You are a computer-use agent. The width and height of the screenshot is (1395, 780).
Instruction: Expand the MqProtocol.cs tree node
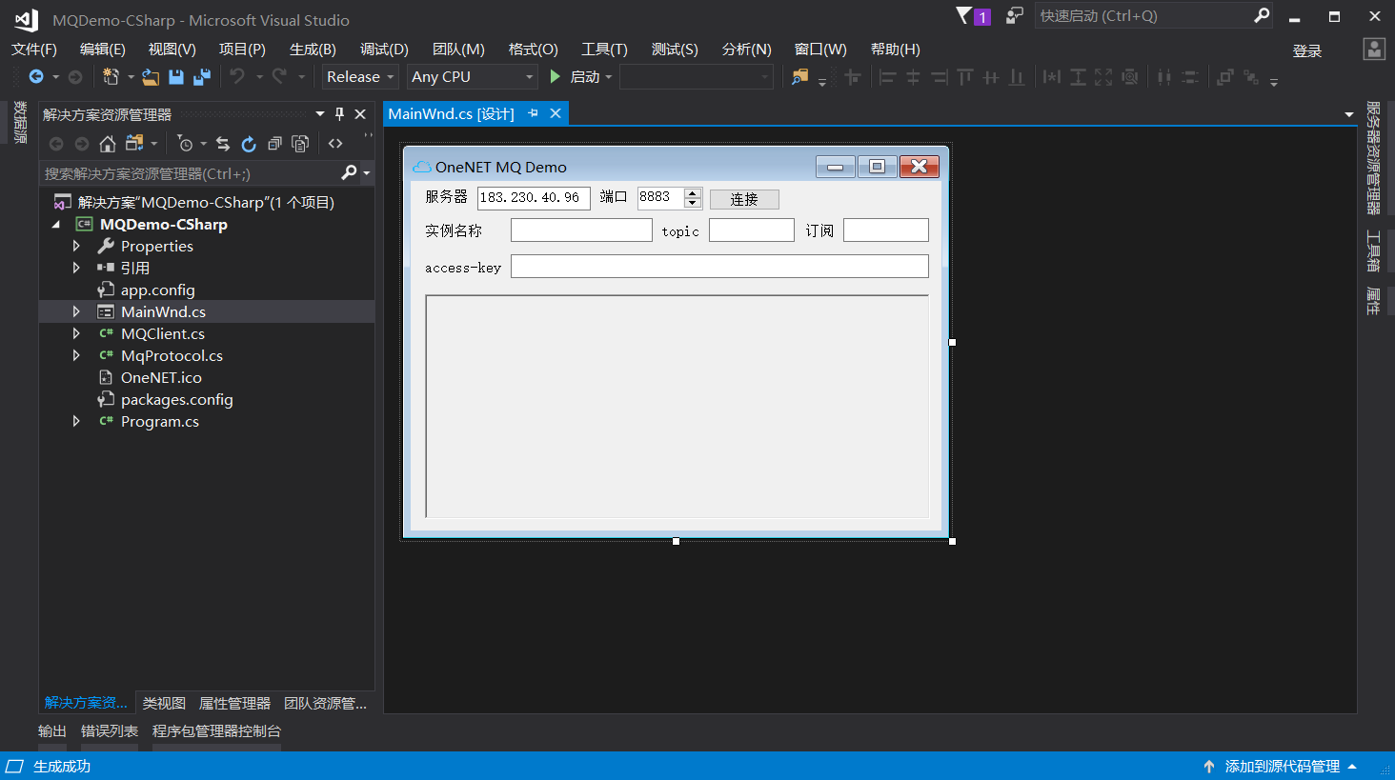click(x=76, y=355)
